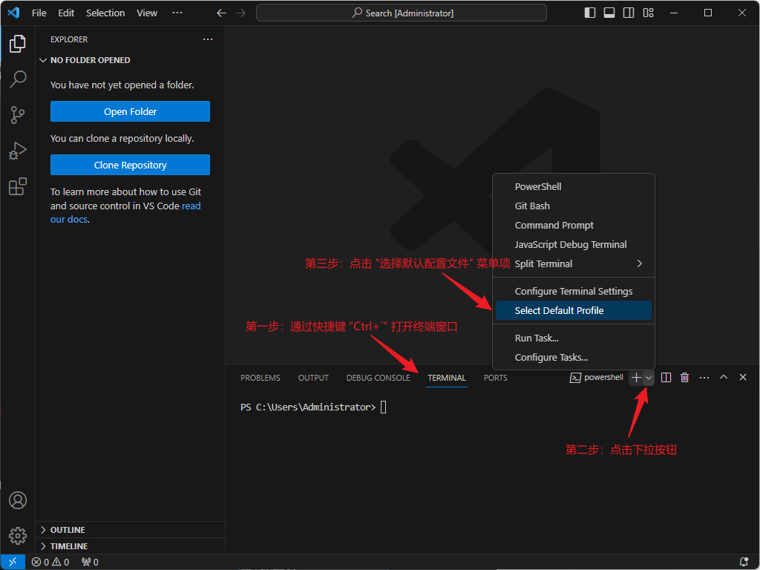The width and height of the screenshot is (760, 570).
Task: Toggle primary side bar layout icon
Action: [590, 13]
